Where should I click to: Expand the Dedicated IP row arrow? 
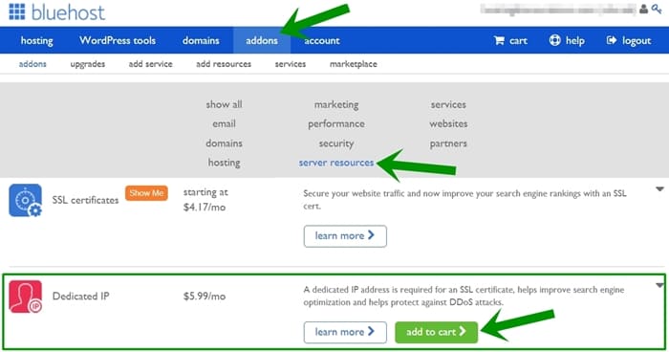(x=659, y=285)
